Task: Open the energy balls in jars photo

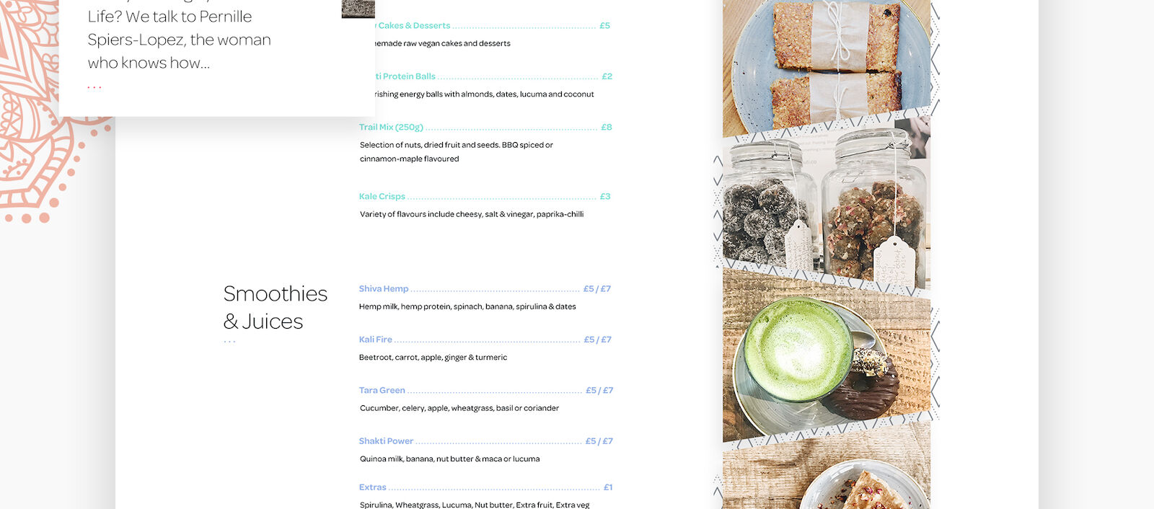Action: pos(827,205)
